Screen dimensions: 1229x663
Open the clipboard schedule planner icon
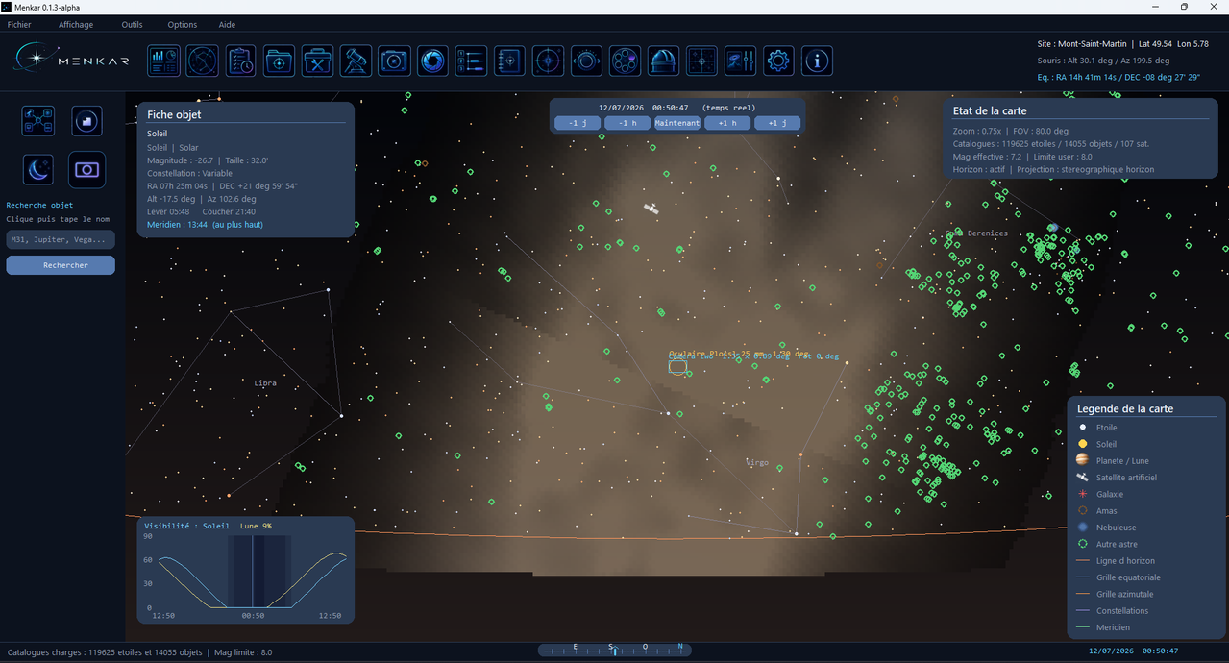point(241,61)
